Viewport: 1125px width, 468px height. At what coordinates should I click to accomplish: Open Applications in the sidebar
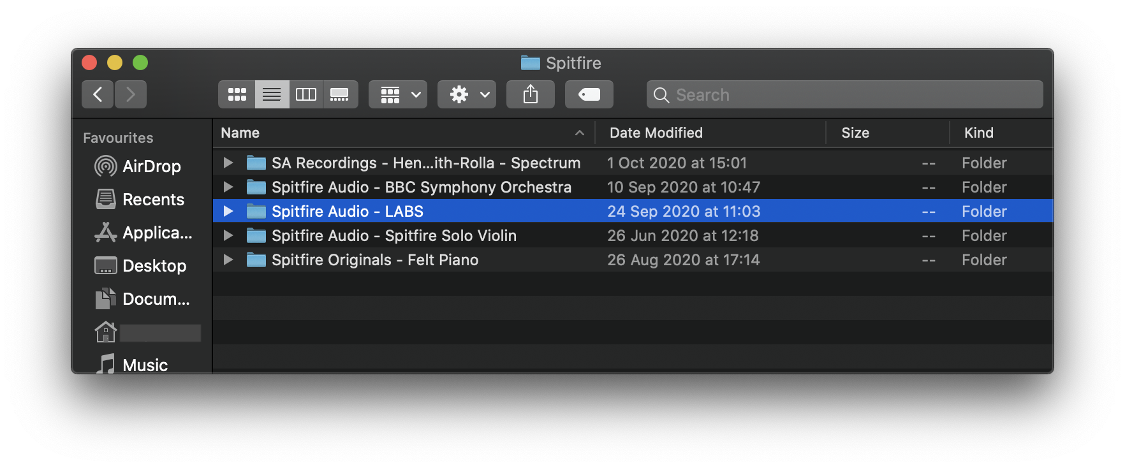click(x=143, y=233)
